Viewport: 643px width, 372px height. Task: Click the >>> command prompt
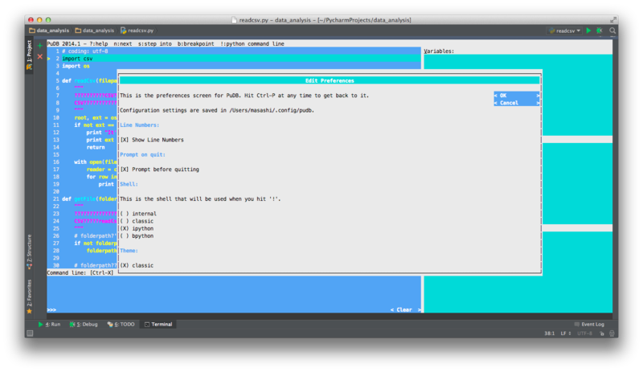[51, 309]
